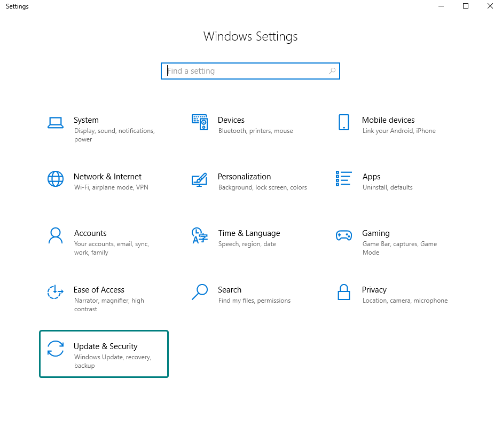The image size is (502, 442).
Task: Click the "Apps" heading text
Action: (x=371, y=177)
